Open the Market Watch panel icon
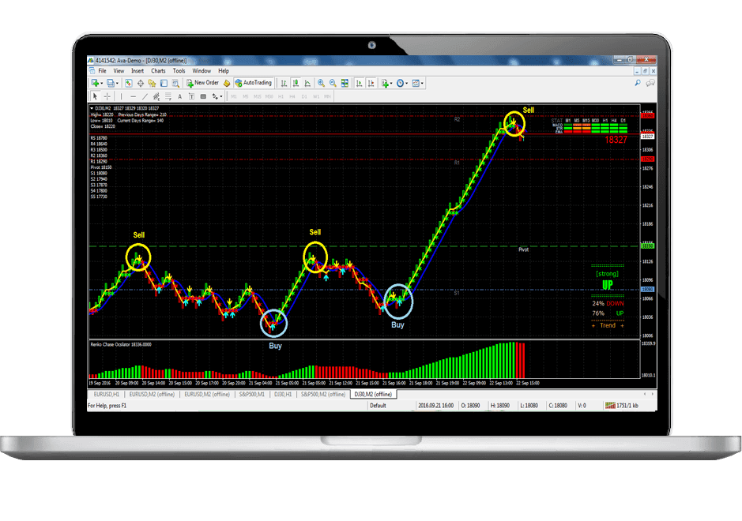Image resolution: width=742 pixels, height=521 pixels. point(128,83)
